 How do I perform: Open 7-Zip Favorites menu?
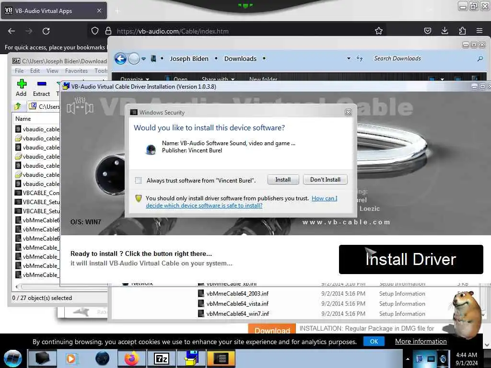[76, 71]
